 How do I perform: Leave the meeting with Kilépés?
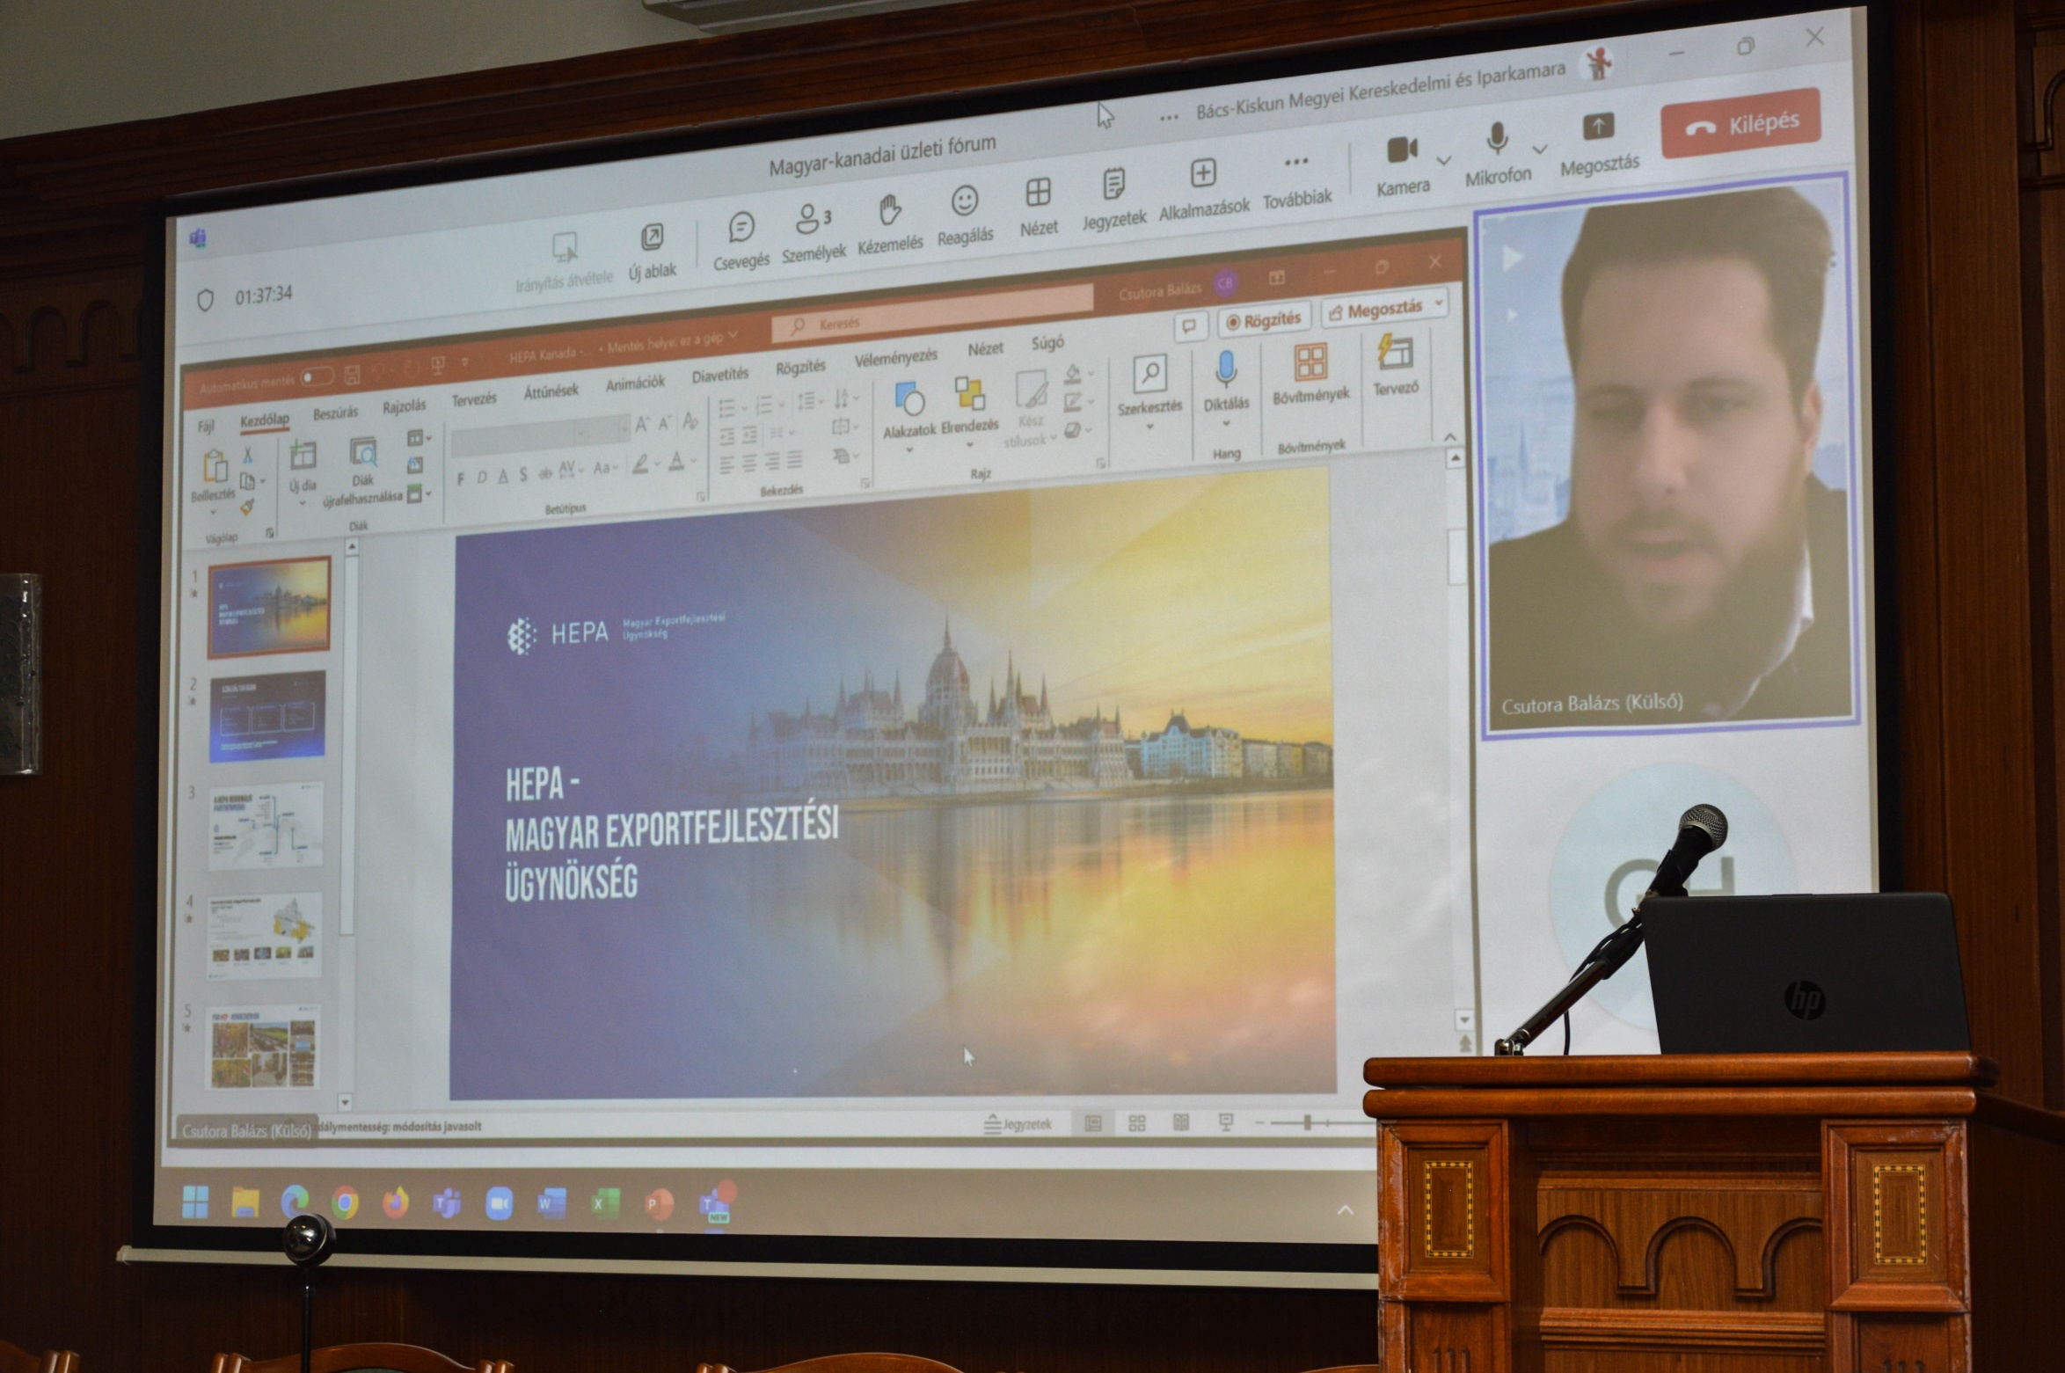[x=1741, y=123]
